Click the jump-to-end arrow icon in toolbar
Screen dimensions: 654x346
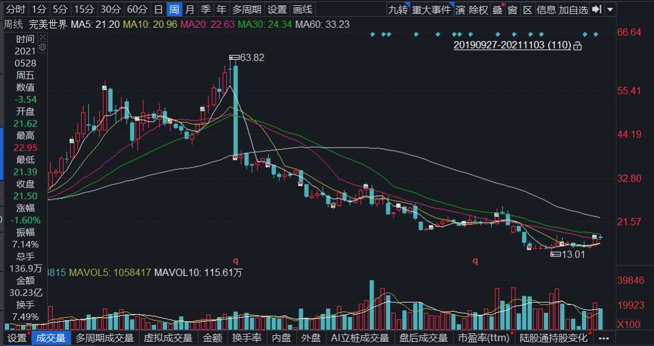pyautogui.click(x=597, y=9)
